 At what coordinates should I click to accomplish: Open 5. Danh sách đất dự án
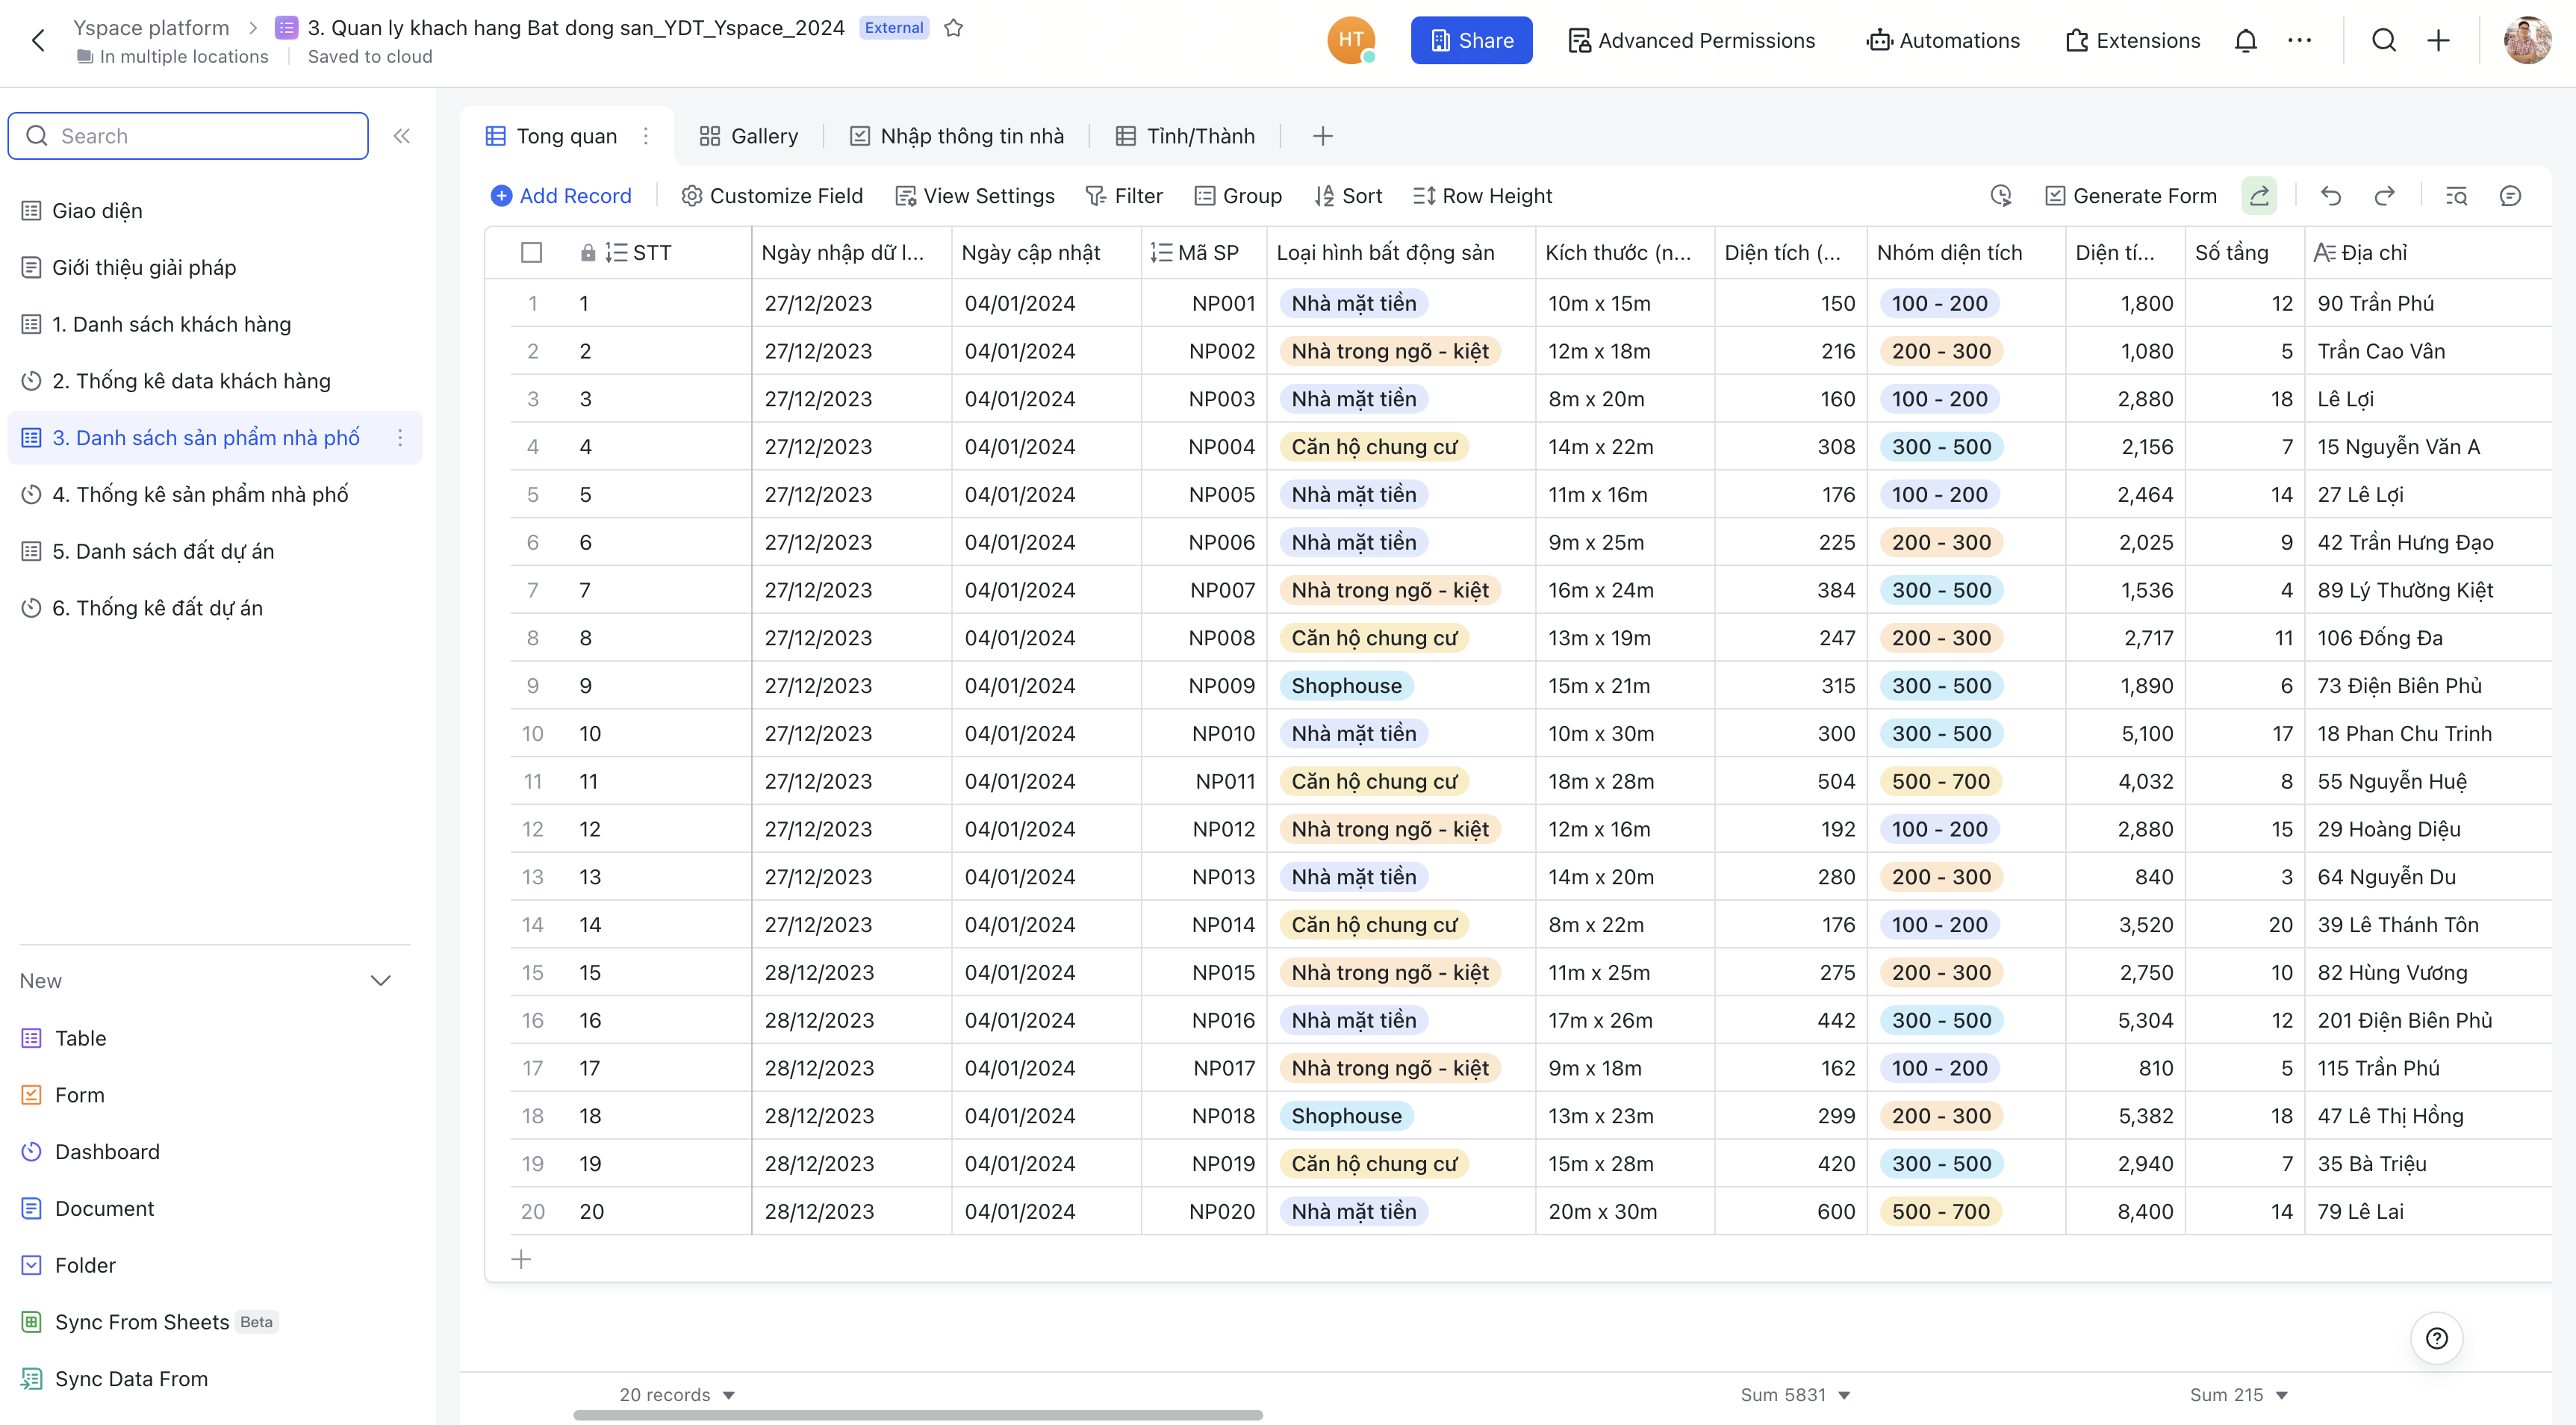[215, 551]
